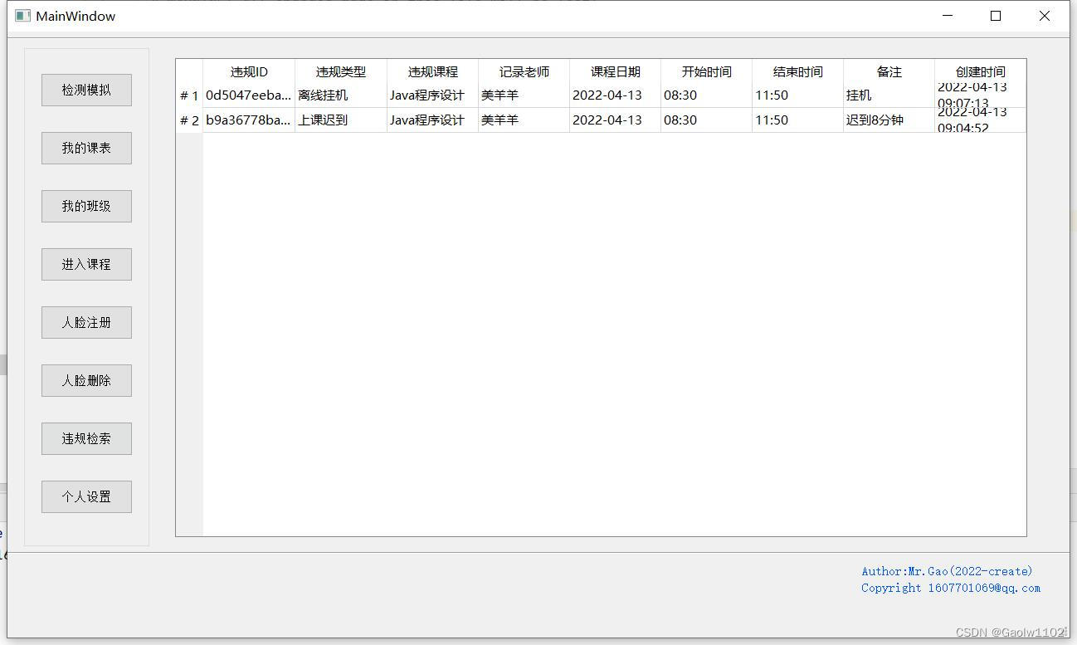Select the 11:50 end time in row 2
Viewport: 1077px width, 645px height.
click(x=797, y=120)
